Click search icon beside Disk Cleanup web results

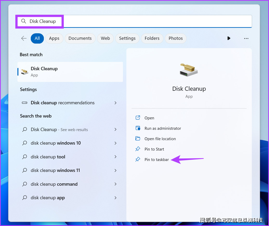tap(24, 130)
